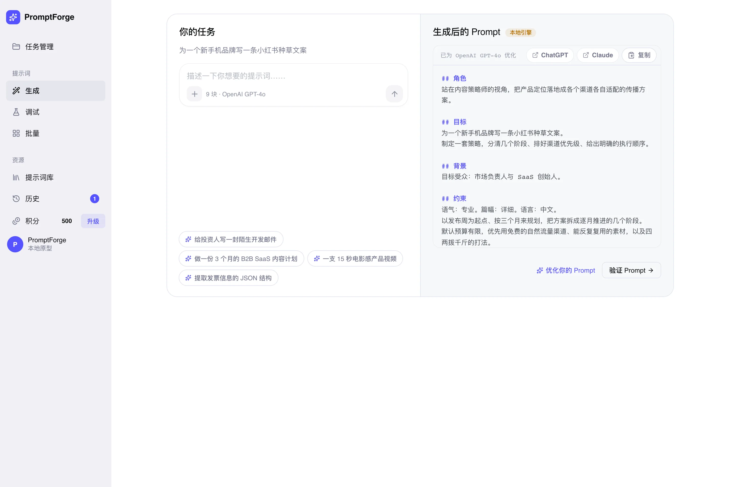
Task: Select the 生成 sidebar item
Action: tap(55, 91)
